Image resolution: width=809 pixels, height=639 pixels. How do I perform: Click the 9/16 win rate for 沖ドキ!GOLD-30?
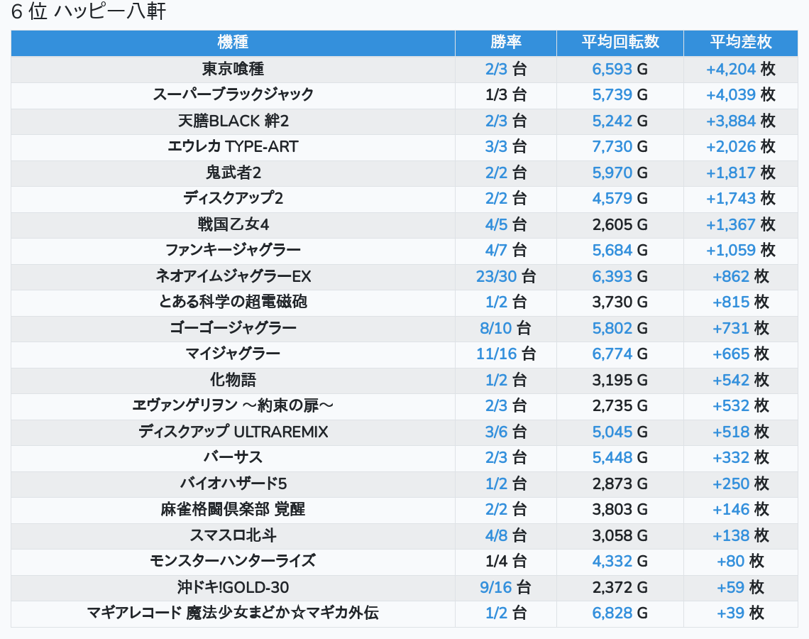point(495,587)
